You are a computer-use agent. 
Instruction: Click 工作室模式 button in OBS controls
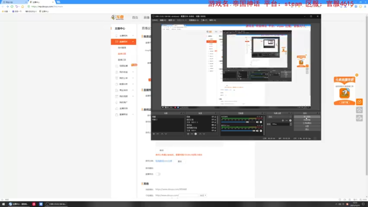tap(307, 123)
